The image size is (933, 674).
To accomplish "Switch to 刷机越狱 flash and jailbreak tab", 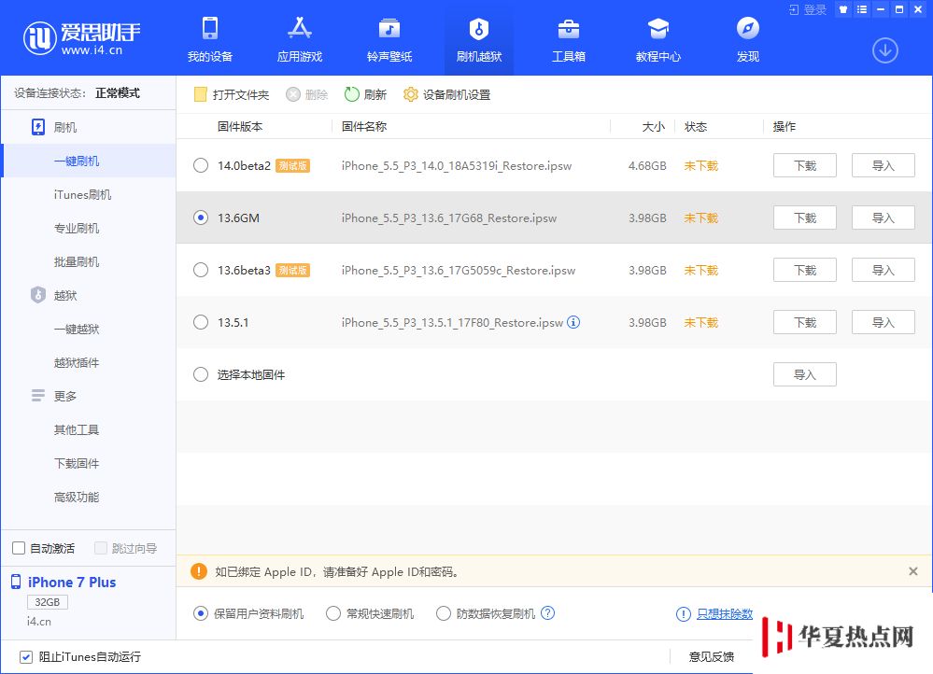I will [x=479, y=39].
